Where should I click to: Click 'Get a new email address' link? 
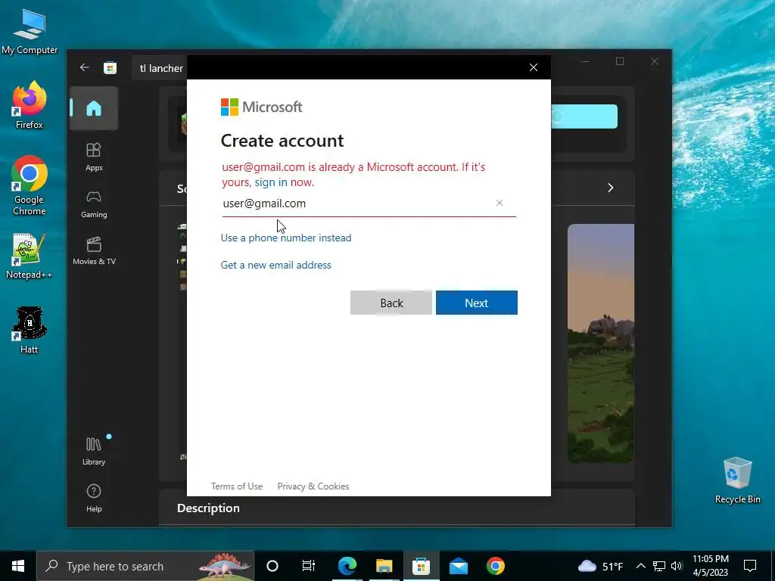pos(275,265)
